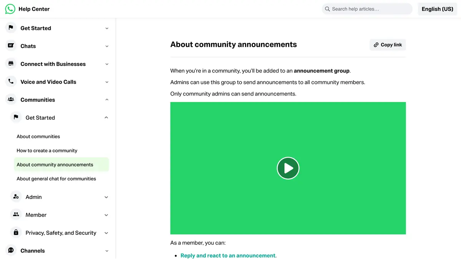Viewport: 461px width, 259px height.
Task: Click the Admin submenu label
Action: coord(34,197)
